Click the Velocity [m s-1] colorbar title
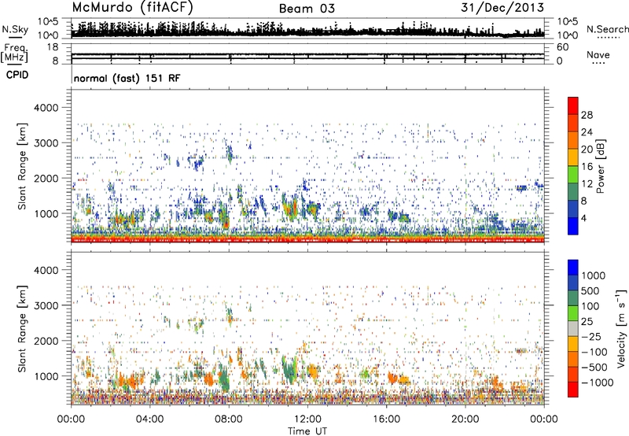 pyautogui.click(x=621, y=328)
